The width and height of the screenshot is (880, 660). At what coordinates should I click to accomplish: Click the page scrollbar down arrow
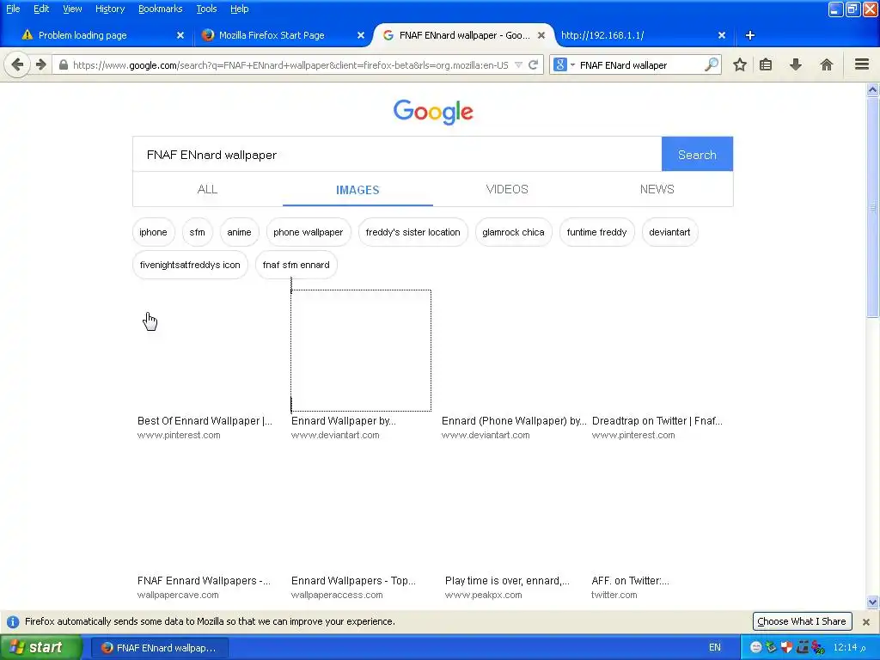pos(872,602)
